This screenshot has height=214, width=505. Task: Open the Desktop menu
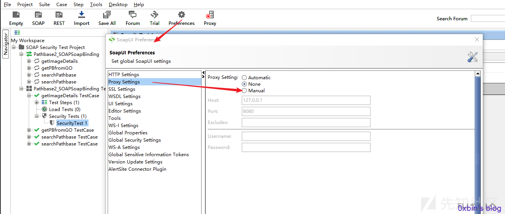pos(118,5)
